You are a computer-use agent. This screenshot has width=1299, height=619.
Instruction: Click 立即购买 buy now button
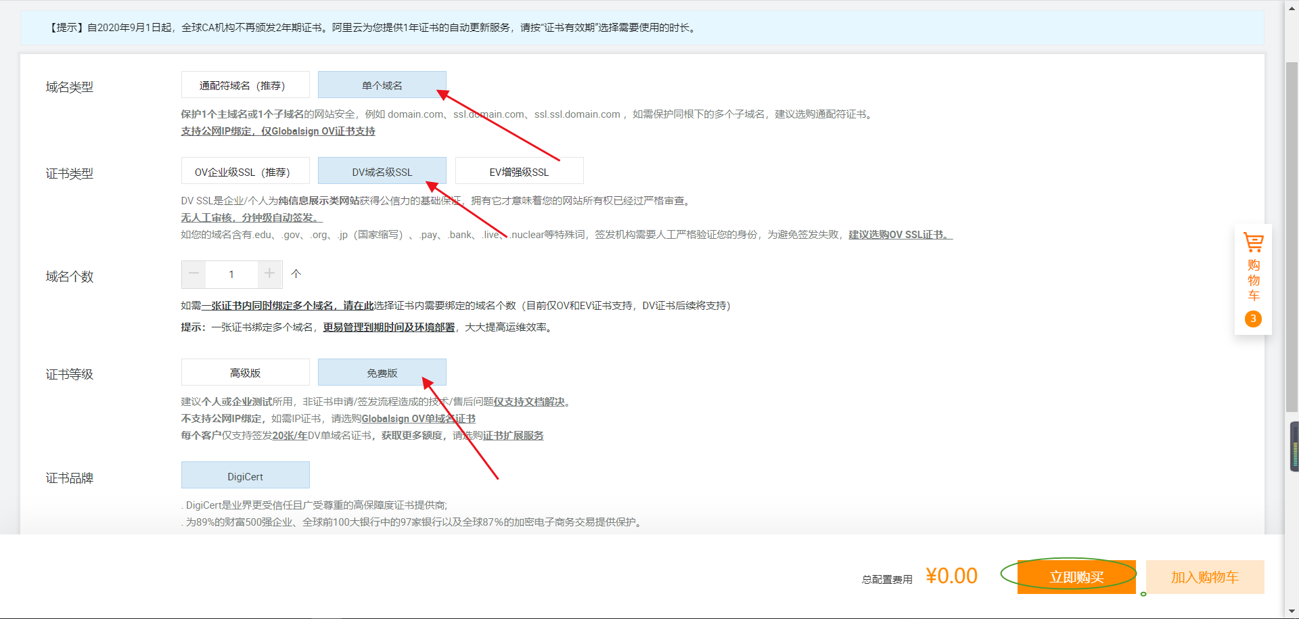[1076, 577]
